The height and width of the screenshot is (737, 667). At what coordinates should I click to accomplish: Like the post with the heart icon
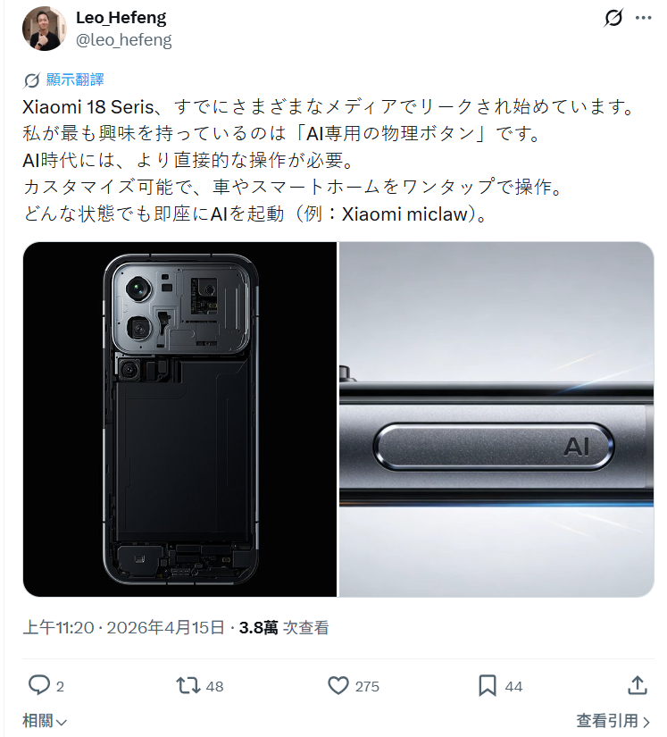point(338,685)
